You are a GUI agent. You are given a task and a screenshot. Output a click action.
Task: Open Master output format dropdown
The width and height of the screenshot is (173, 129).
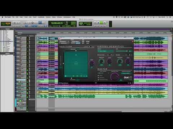pos(127,73)
